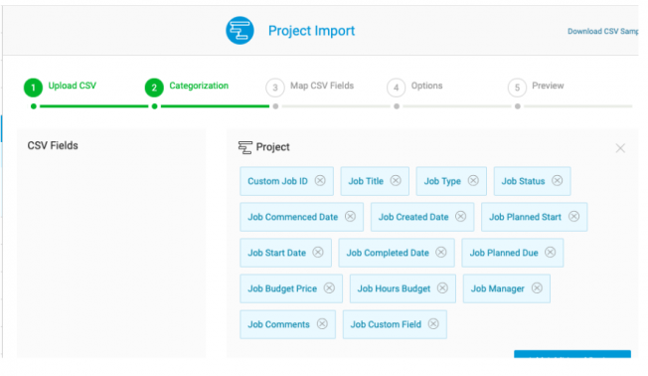This screenshot has height=376, width=648.
Task: Remove the Job Hours Budget chip
Action: 442,287
